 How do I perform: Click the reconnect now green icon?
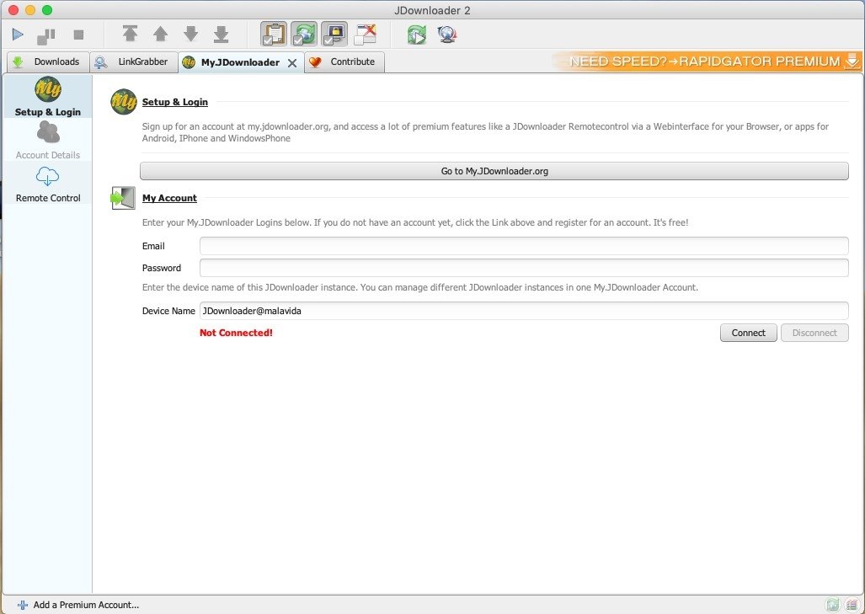[417, 35]
